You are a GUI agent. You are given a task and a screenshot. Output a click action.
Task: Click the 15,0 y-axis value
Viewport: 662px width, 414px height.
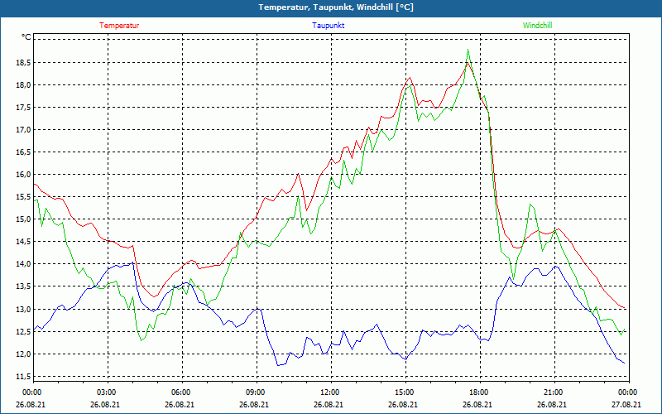(24, 219)
